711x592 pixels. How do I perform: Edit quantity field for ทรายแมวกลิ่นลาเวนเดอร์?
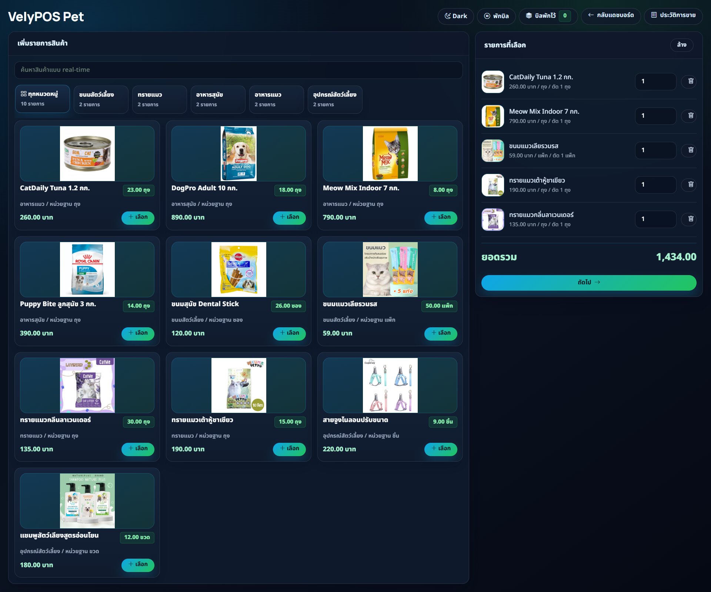pos(656,219)
